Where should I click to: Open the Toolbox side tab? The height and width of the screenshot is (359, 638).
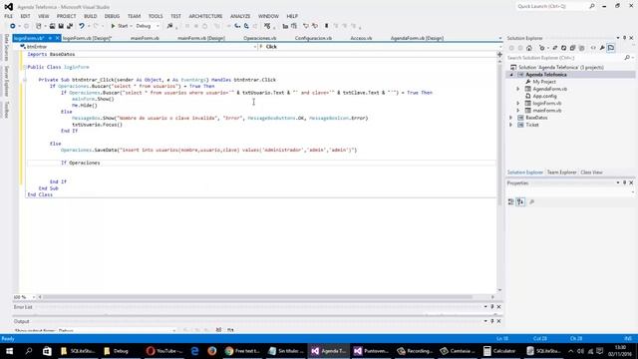(x=6, y=110)
